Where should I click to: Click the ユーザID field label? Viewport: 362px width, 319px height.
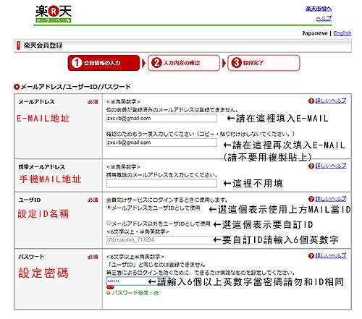point(30,200)
